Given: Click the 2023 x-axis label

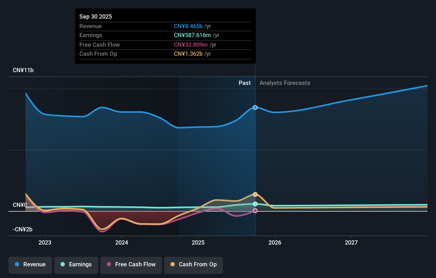Looking at the screenshot, I should (45, 242).
